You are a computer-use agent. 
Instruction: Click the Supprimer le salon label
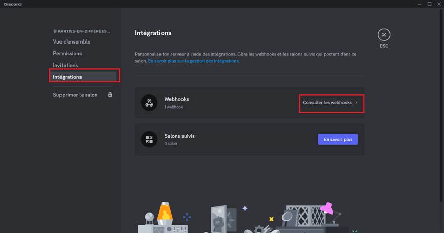[x=75, y=95]
